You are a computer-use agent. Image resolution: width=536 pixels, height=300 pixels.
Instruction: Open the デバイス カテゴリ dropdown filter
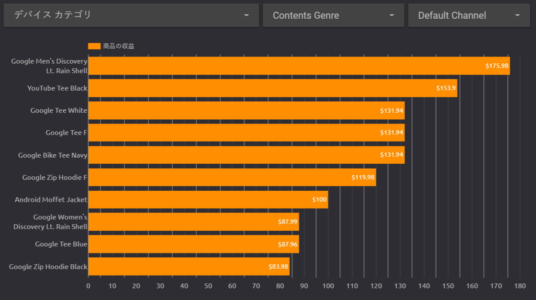tap(131, 15)
